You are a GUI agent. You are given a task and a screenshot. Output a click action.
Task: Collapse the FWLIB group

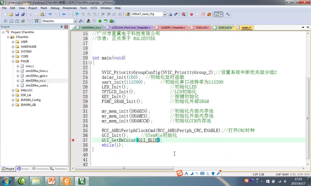point(13,61)
